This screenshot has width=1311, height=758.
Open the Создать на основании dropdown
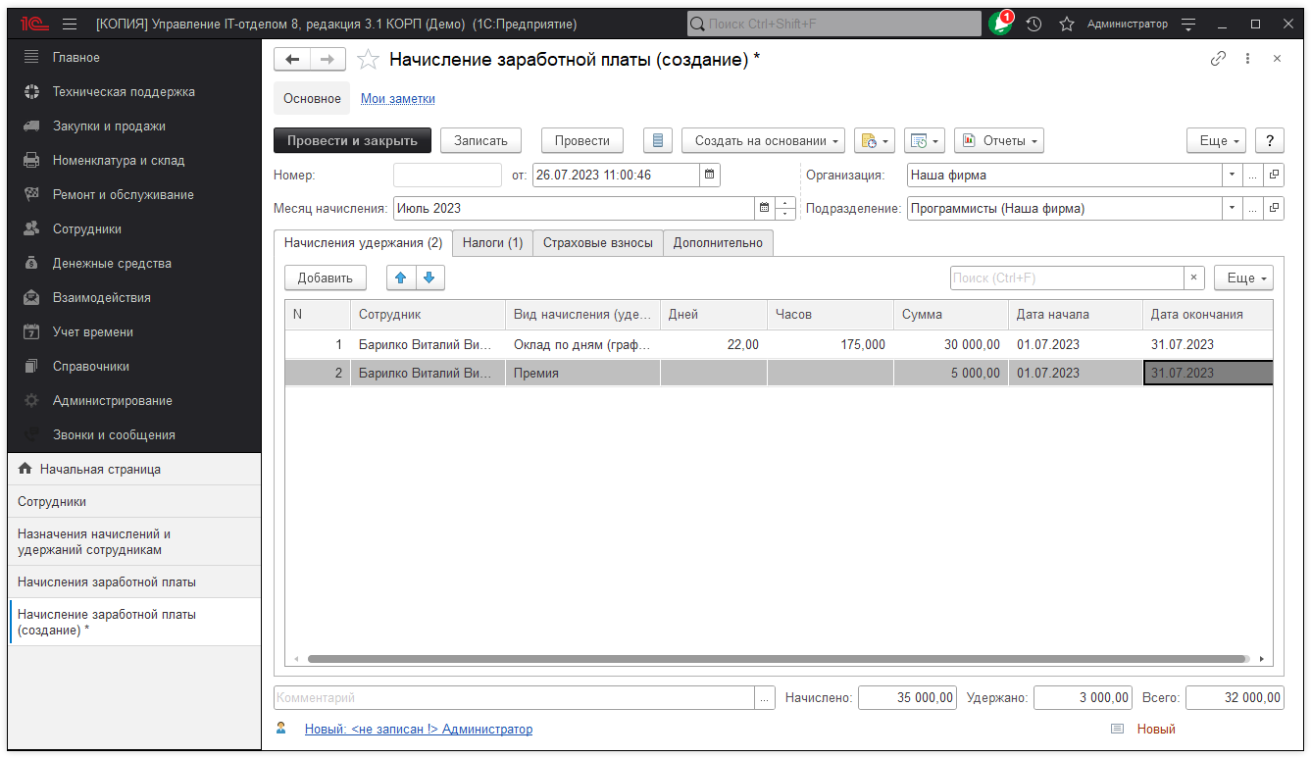point(763,140)
